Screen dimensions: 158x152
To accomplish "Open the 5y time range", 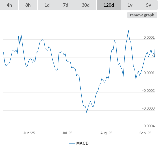I will pos(149,5).
